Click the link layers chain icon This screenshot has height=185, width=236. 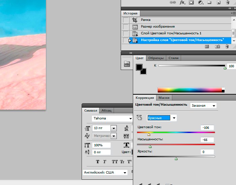[x=173, y=2]
